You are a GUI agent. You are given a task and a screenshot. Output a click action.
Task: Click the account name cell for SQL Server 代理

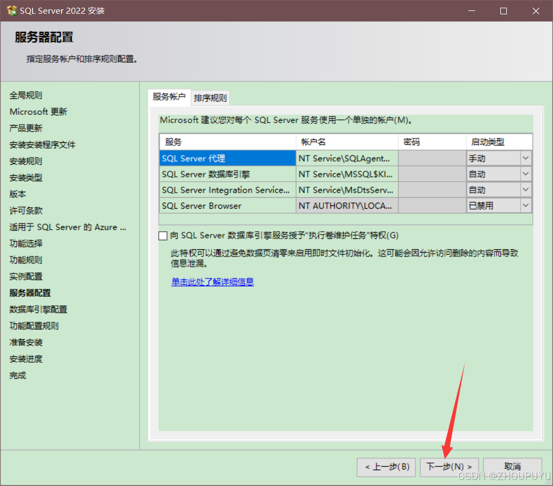(x=347, y=158)
